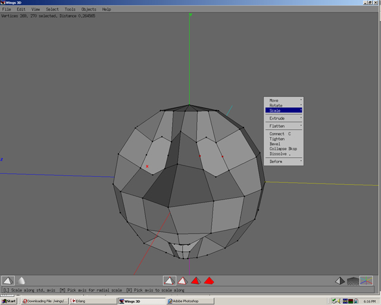Choose Bevel from context menu

coord(274,144)
